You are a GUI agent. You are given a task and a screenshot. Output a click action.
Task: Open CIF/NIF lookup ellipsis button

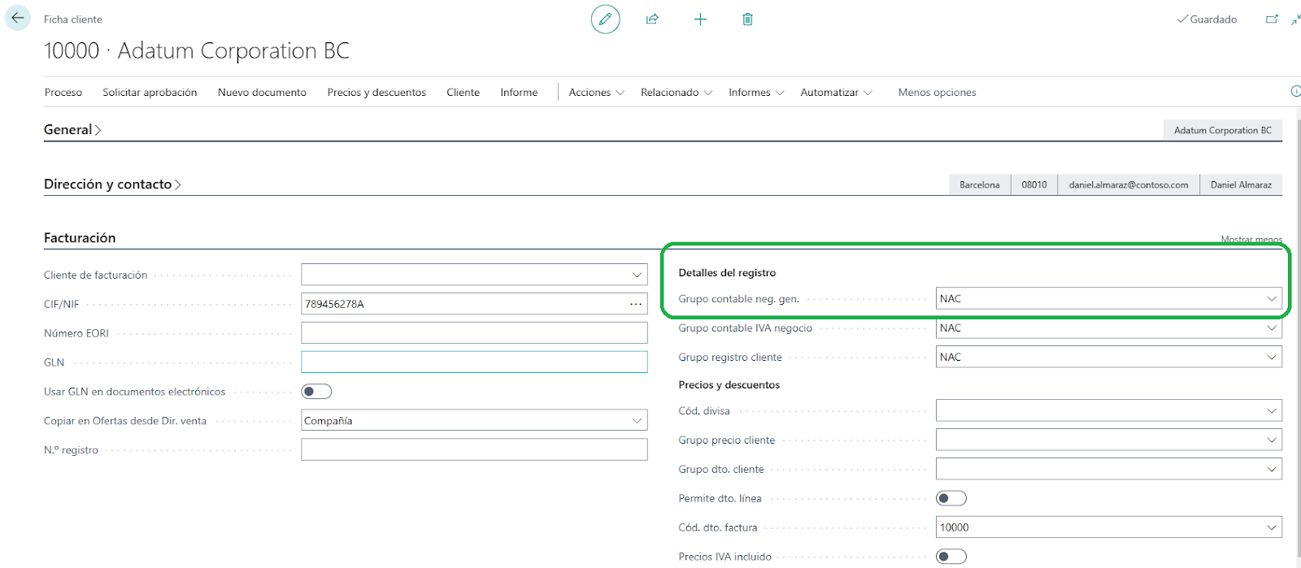[636, 304]
